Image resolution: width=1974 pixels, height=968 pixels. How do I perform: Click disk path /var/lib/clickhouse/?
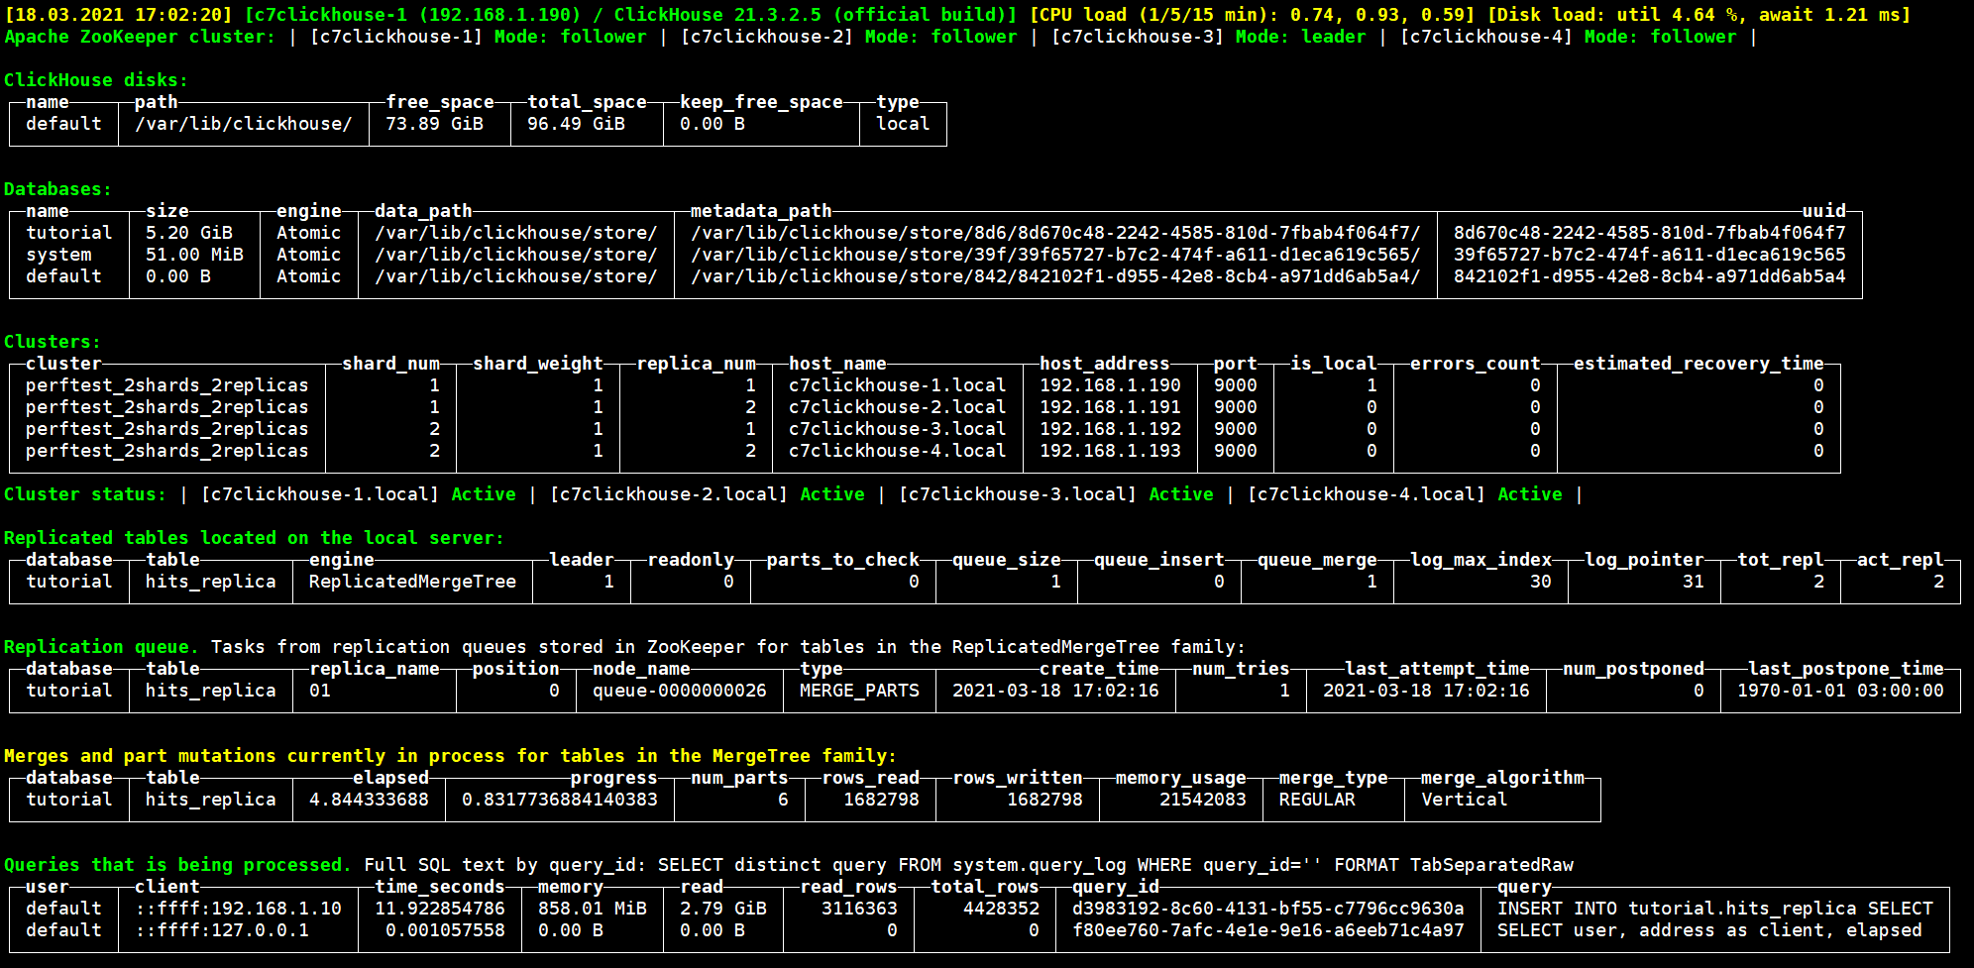tap(243, 124)
